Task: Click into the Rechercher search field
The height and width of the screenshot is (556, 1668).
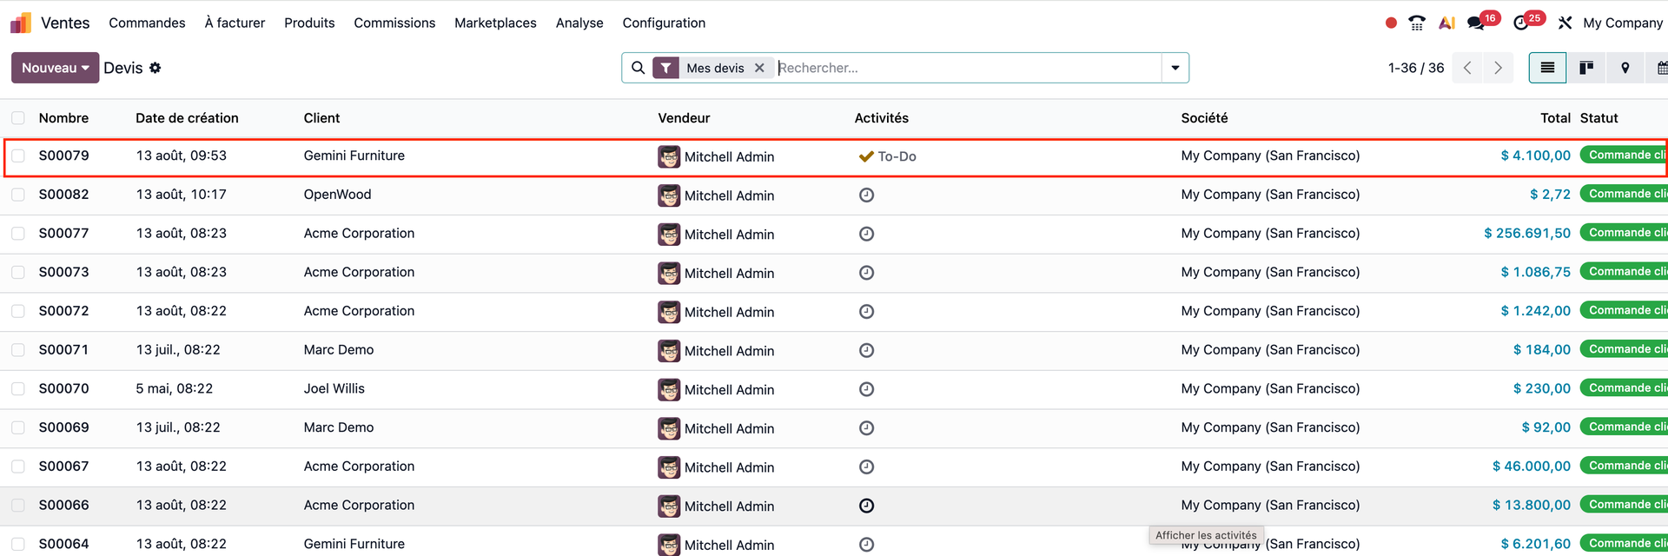Action: coord(967,68)
